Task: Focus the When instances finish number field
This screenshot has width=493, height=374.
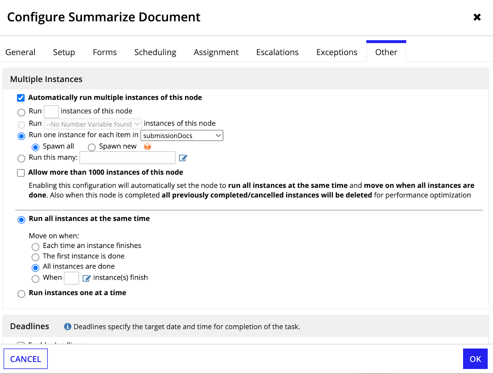Action: [x=71, y=278]
